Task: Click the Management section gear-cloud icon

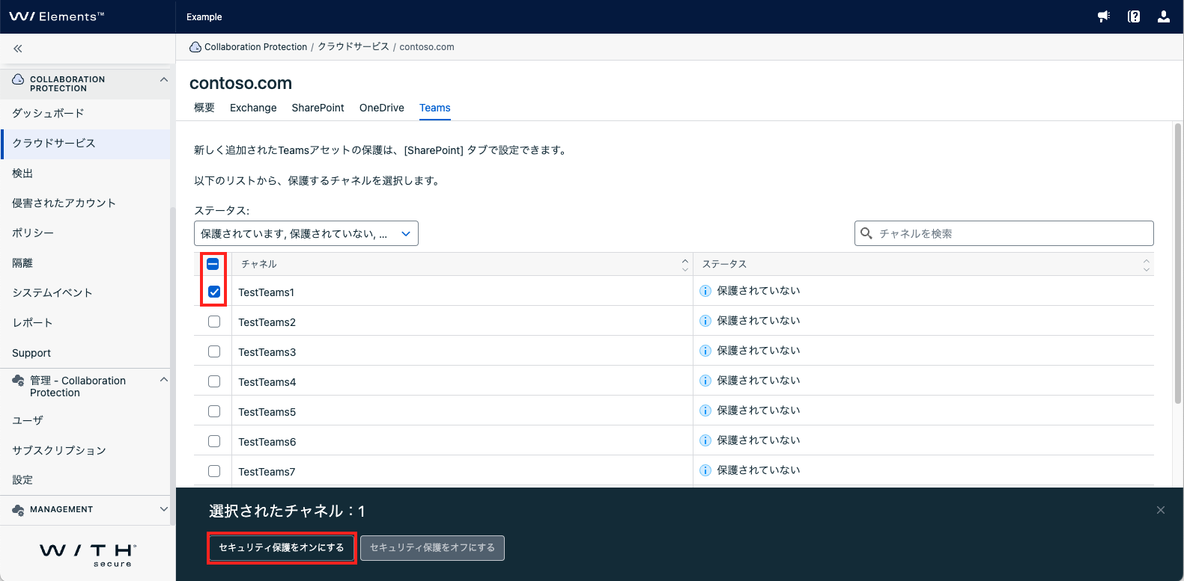Action: tap(18, 510)
